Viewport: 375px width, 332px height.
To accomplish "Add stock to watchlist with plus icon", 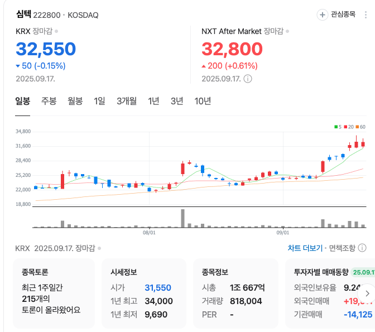I will pos(322,15).
